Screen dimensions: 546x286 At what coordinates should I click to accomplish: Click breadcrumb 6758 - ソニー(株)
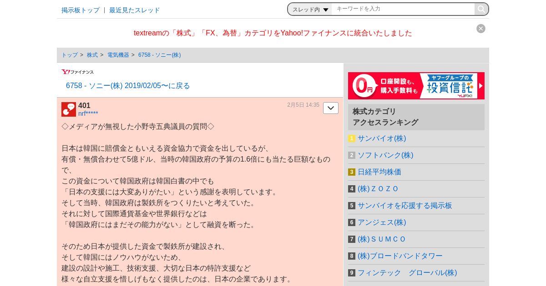160,55
